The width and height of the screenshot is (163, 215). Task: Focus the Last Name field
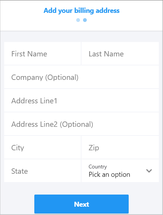tap(120, 53)
